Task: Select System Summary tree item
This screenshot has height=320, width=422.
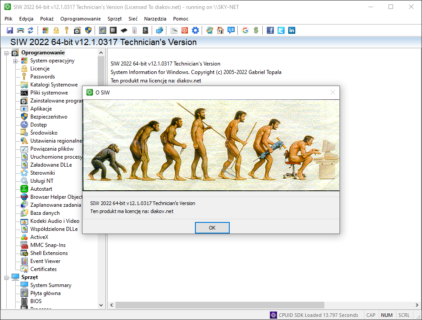Action: [51, 285]
